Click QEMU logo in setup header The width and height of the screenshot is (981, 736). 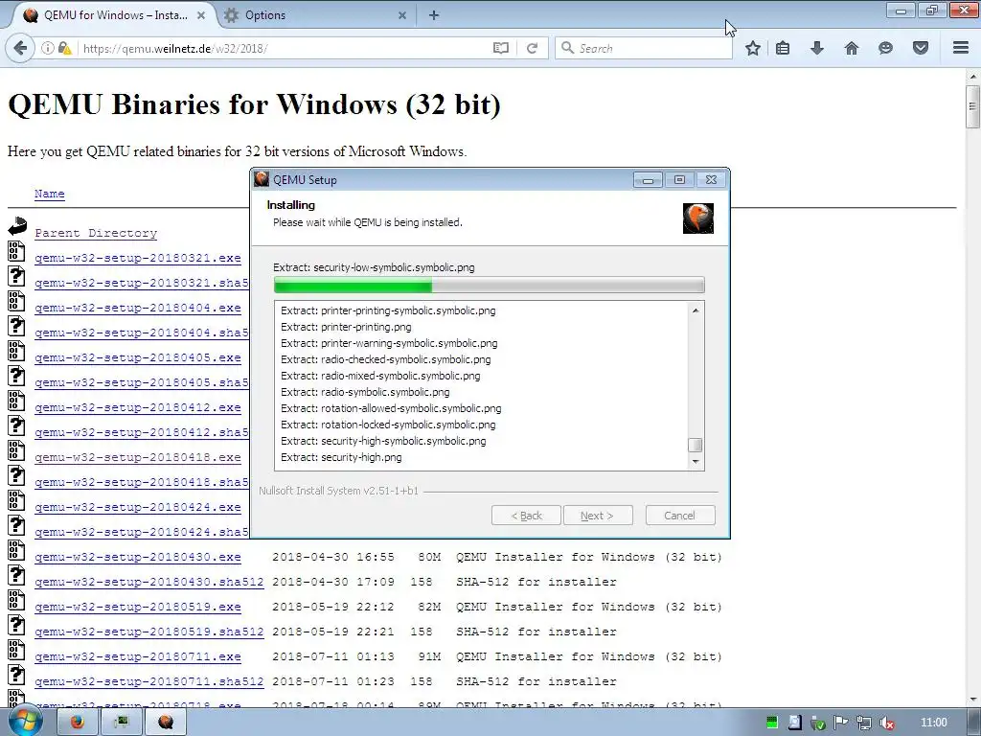coord(698,218)
